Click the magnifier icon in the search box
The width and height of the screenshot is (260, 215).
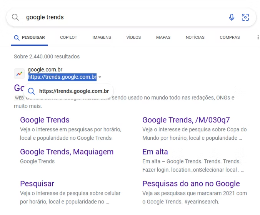(x=15, y=17)
